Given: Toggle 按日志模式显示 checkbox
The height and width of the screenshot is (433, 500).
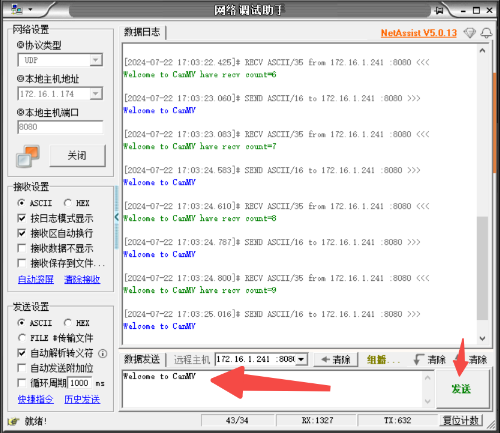Looking at the screenshot, I should click(x=22, y=219).
